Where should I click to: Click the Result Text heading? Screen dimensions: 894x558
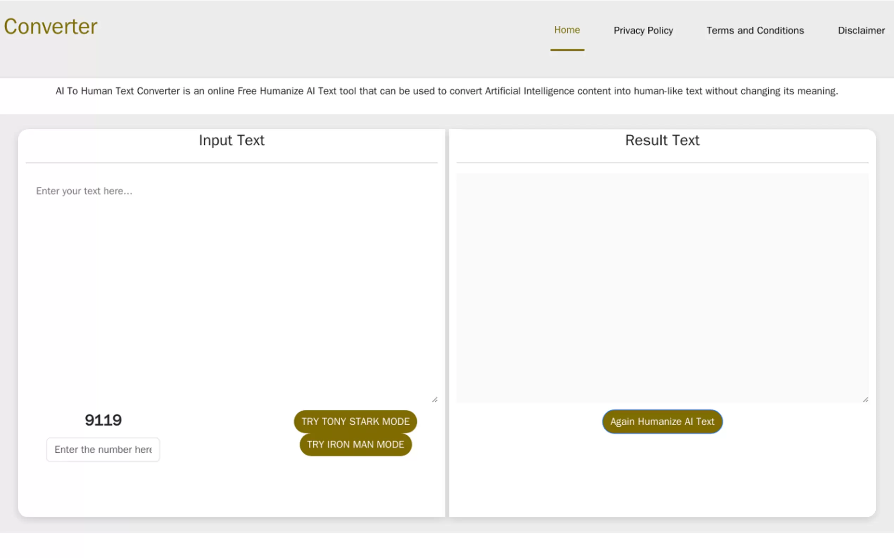click(x=662, y=140)
